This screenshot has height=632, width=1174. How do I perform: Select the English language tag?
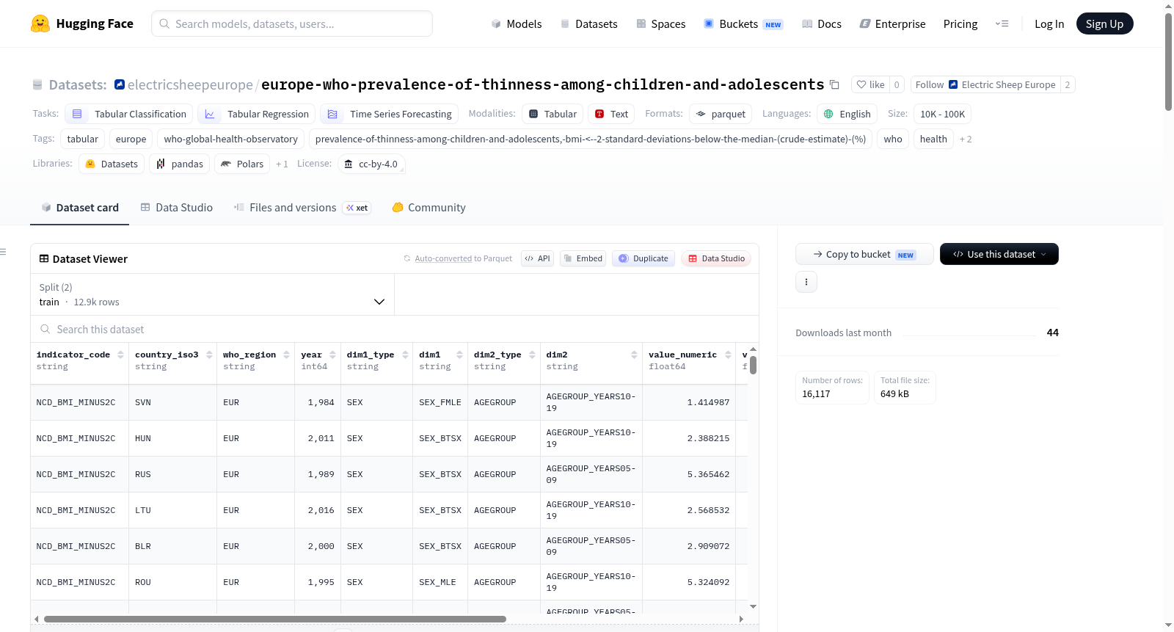[x=847, y=114]
